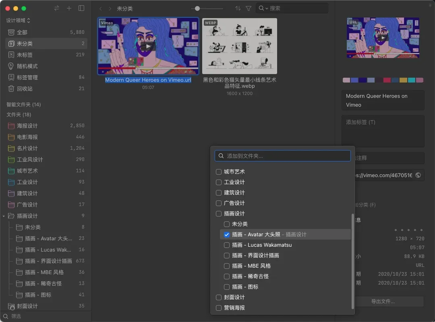Image resolution: width=435 pixels, height=322 pixels.
Task: Check 插画 - 界面设计插画 checkbox
Action: point(227,256)
